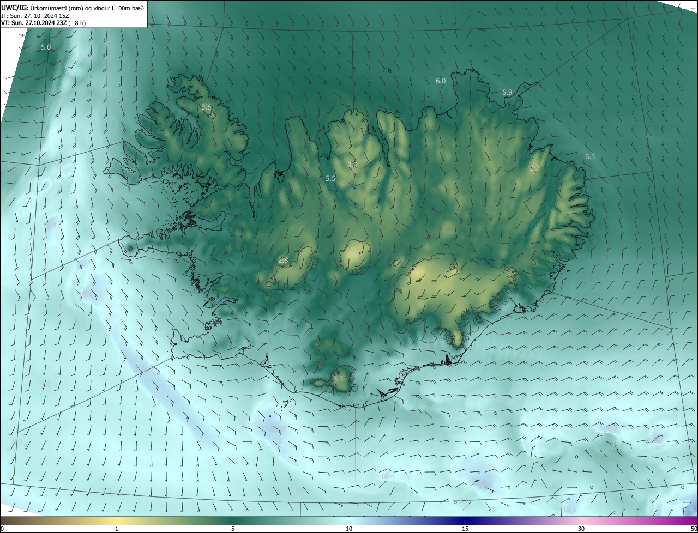Click the 6.0 value label off the north coast

tap(441, 81)
